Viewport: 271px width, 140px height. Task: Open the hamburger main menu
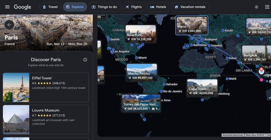tap(7, 7)
